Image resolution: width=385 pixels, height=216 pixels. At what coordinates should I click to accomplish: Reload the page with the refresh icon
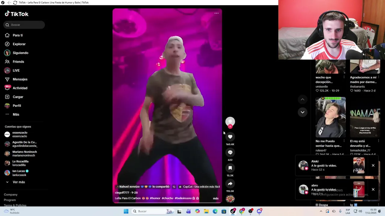[x=15, y=3]
